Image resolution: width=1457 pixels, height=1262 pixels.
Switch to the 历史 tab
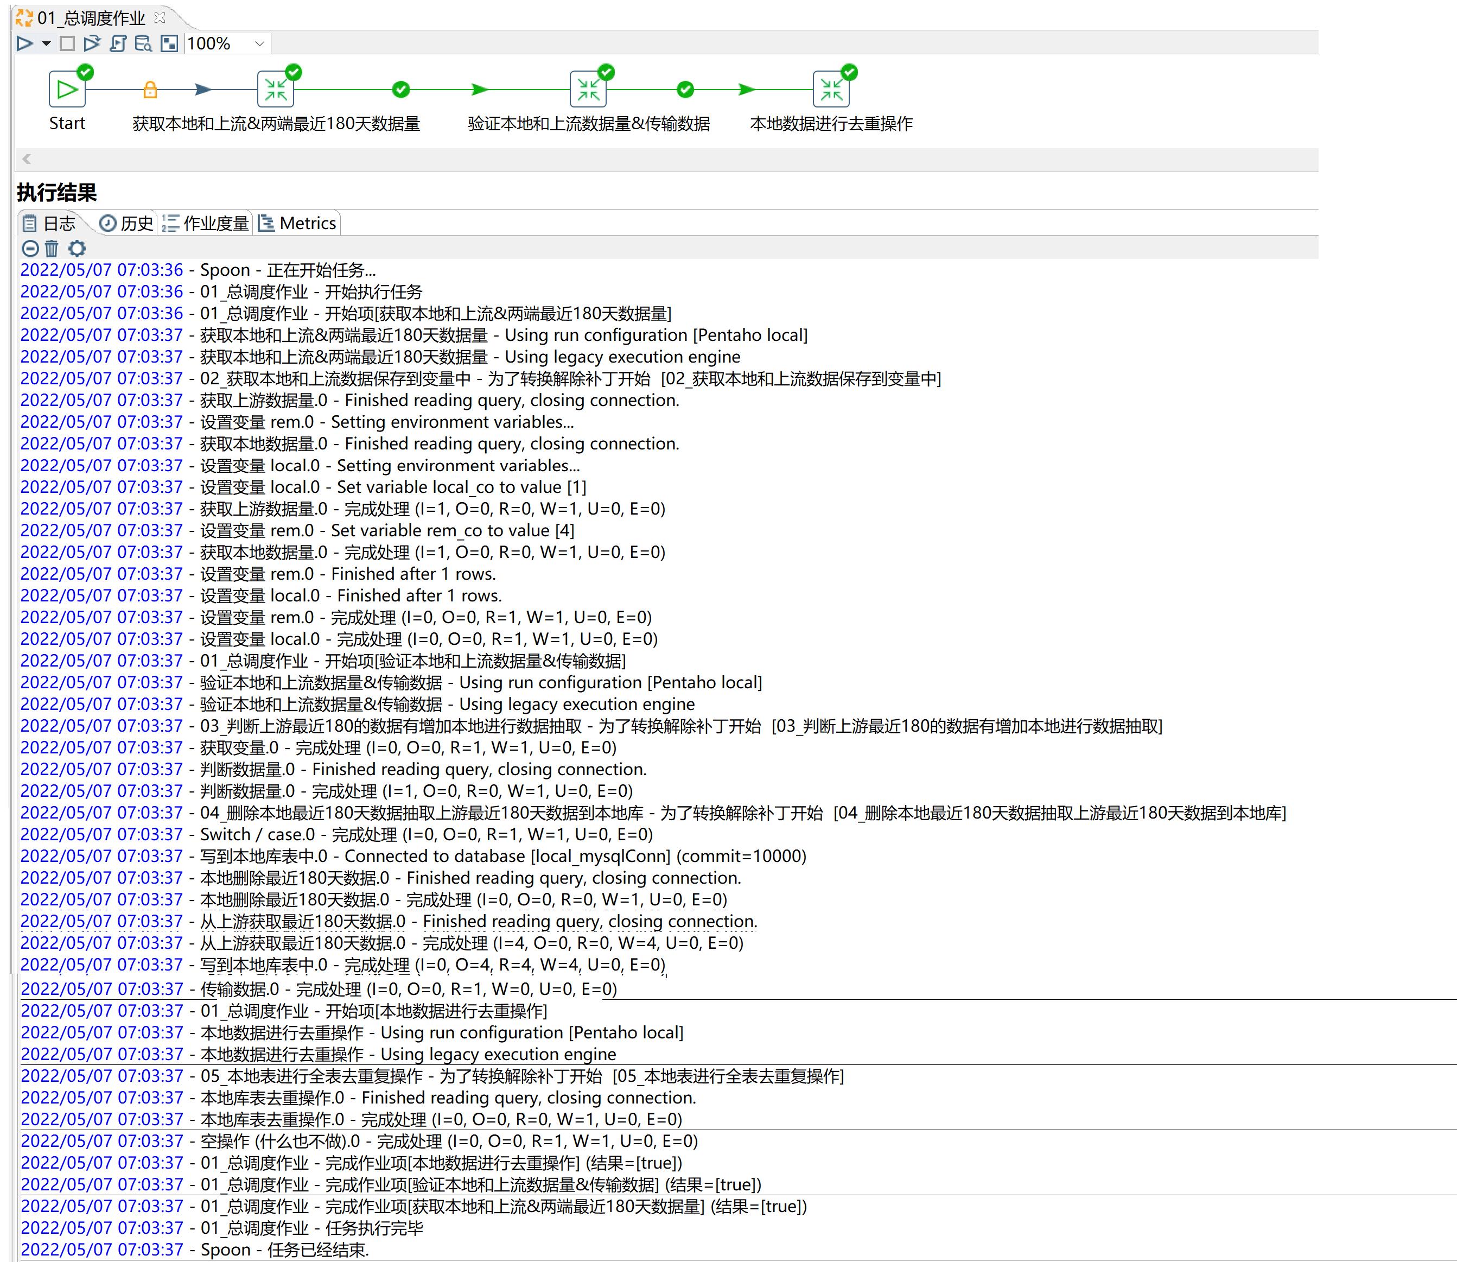point(126,223)
